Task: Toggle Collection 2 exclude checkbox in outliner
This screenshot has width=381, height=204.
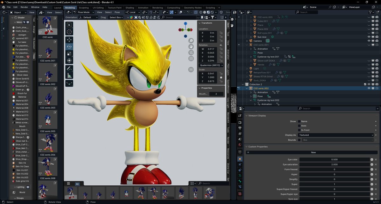Action: (x=365, y=84)
